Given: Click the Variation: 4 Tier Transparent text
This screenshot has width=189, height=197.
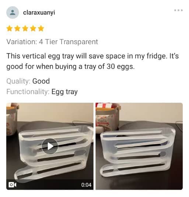Looking at the screenshot, I should click(x=52, y=42).
